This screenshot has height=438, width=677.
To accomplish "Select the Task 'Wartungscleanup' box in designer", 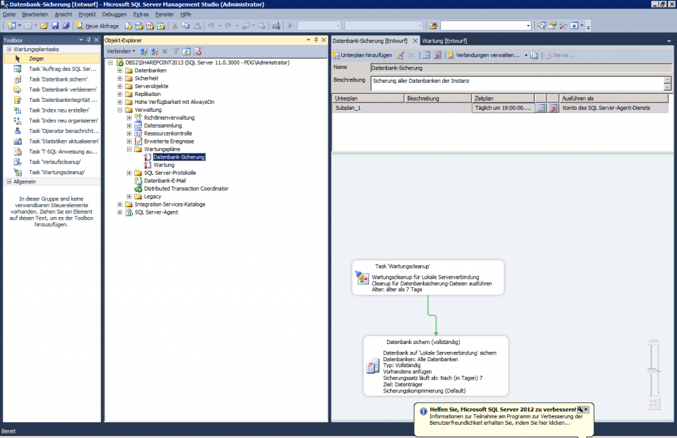I will (428, 278).
